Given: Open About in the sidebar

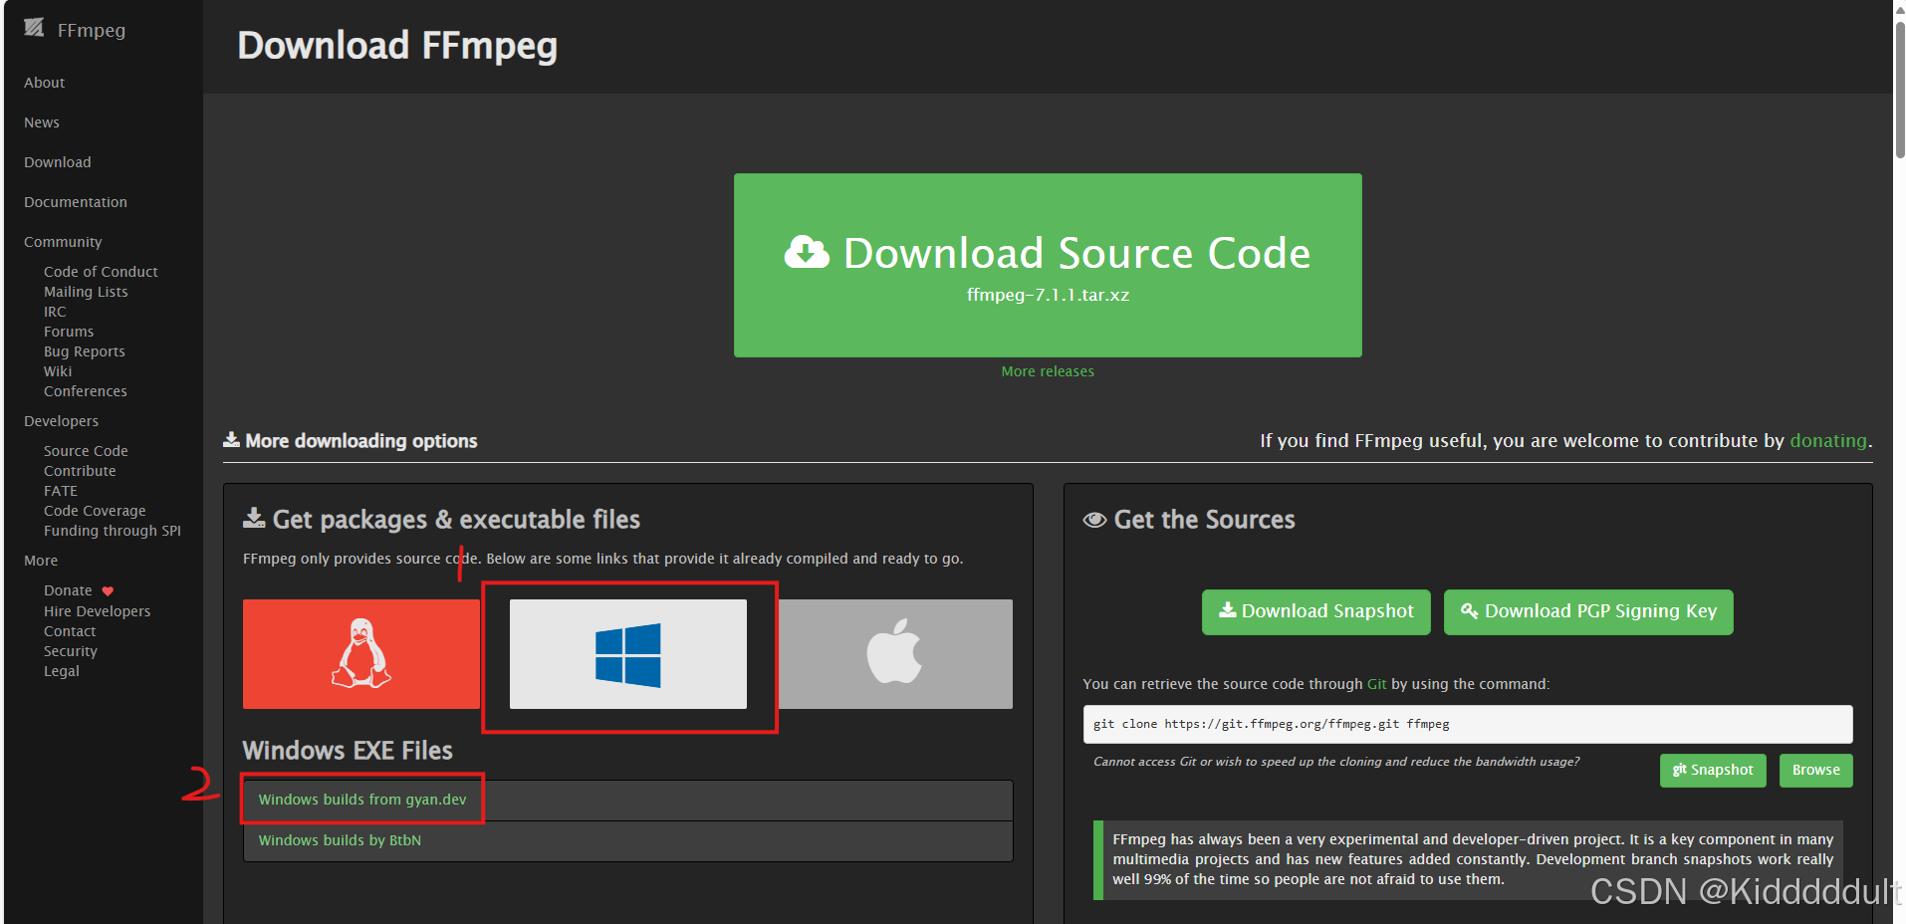Looking at the screenshot, I should pos(44,83).
